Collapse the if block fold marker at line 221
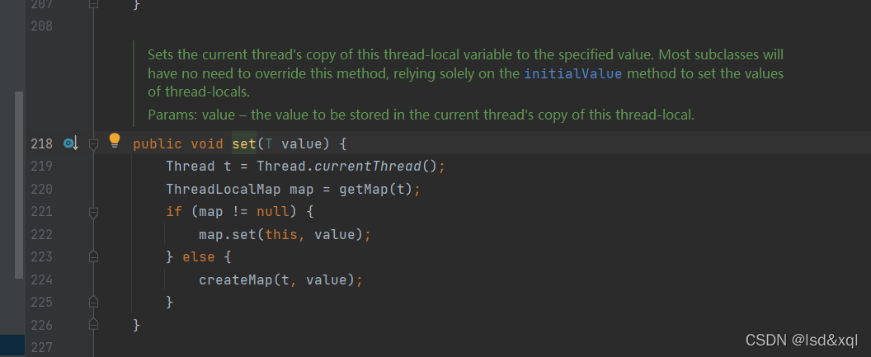The image size is (871, 357). tap(93, 212)
